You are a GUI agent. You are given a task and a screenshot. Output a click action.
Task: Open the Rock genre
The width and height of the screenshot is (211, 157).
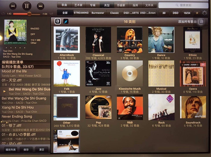click(161, 111)
